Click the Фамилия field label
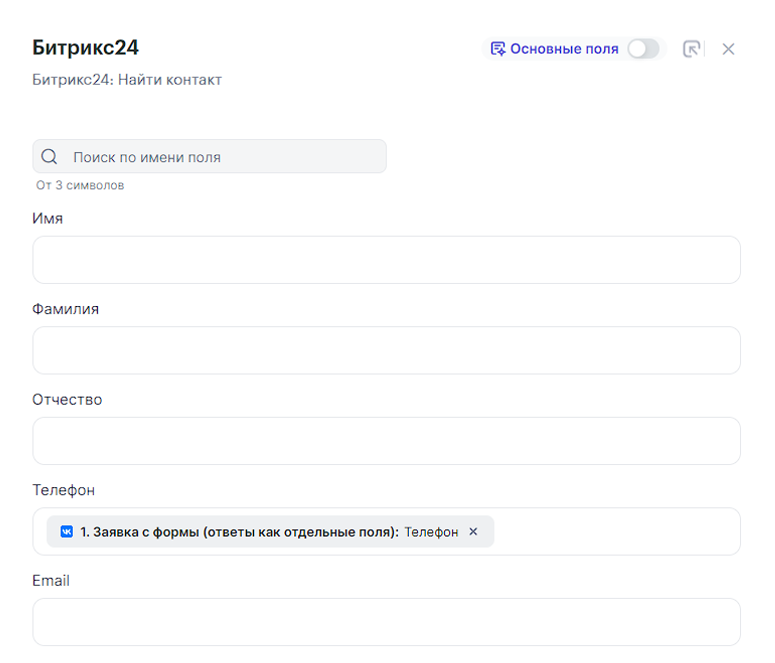Image resolution: width=775 pixels, height=663 pixels. click(65, 309)
